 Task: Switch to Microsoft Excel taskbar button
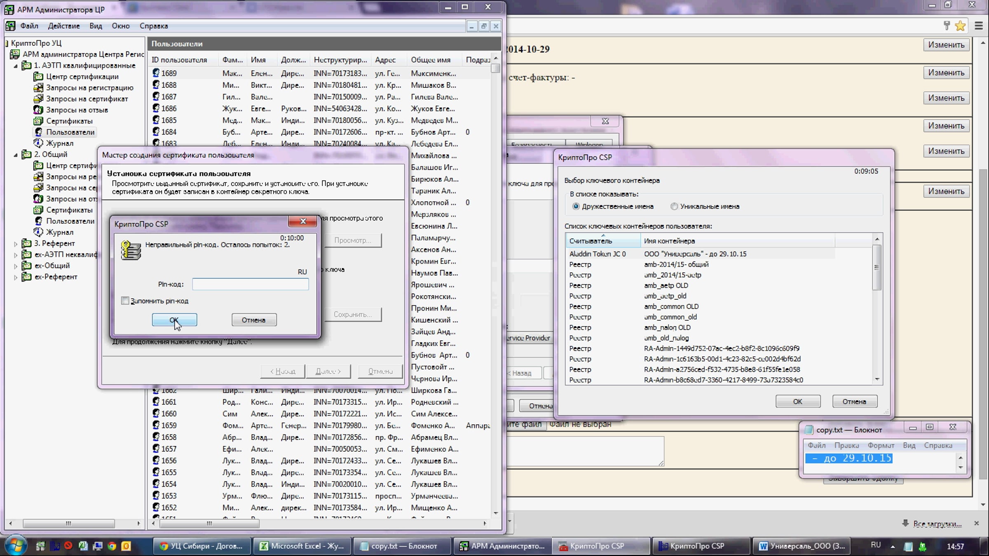(301, 546)
